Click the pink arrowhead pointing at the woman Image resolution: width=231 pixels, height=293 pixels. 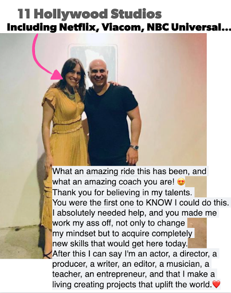click(57, 74)
